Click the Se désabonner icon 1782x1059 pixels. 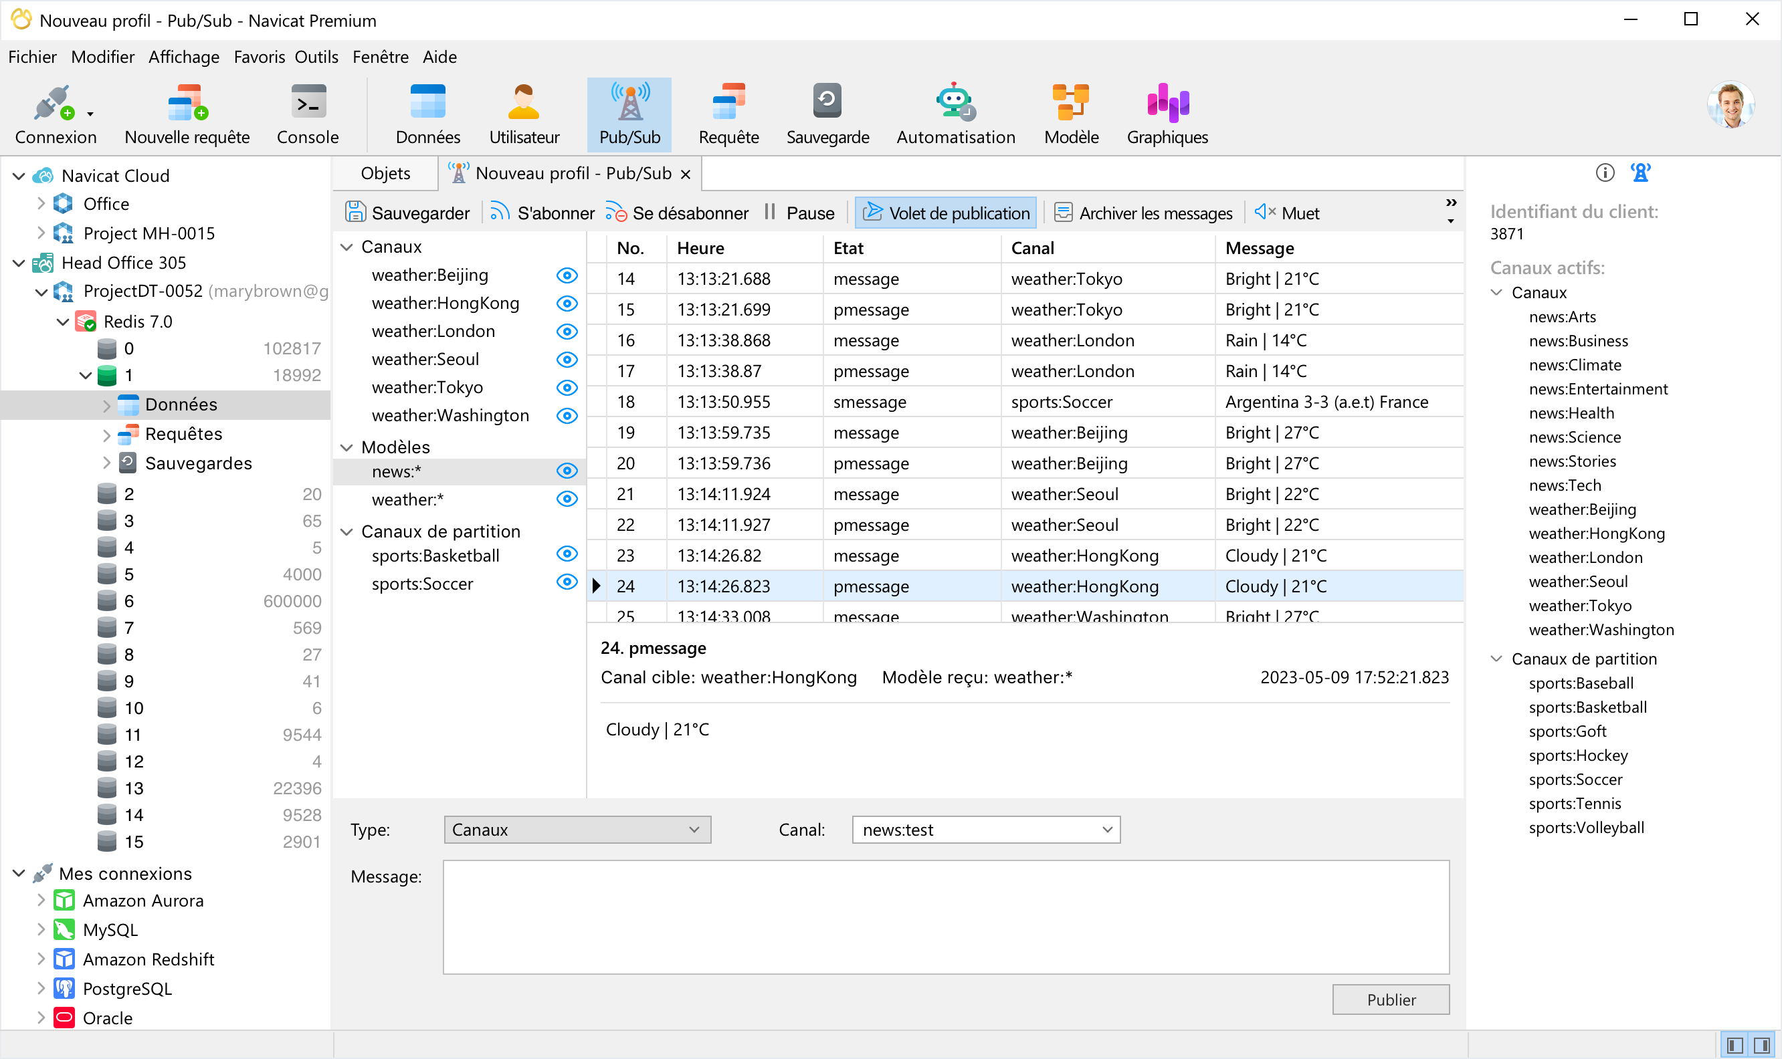coord(615,212)
